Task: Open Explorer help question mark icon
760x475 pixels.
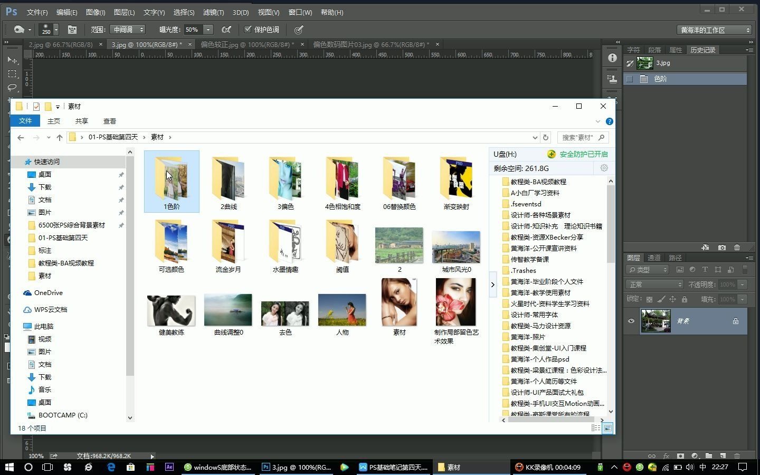Action: click(609, 121)
